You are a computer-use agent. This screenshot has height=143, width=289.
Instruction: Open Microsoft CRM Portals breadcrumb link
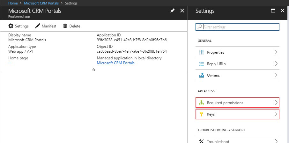coord(41,3)
